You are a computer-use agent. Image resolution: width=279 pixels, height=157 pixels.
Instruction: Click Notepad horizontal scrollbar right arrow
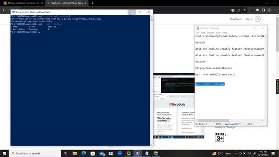[x=262, y=120]
